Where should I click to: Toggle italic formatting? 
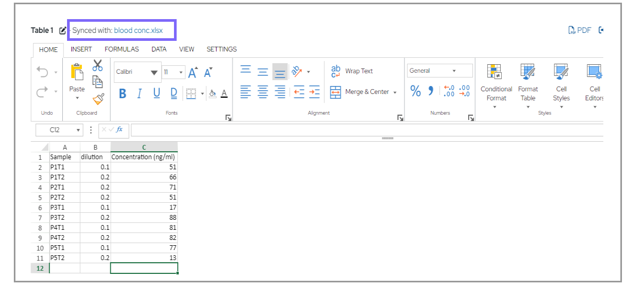[139, 93]
